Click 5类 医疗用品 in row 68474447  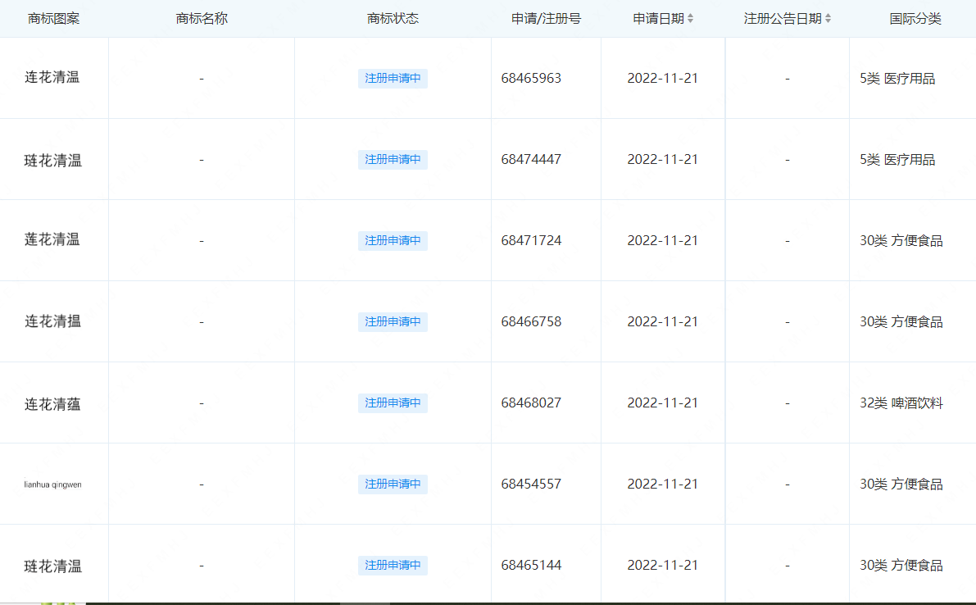(x=897, y=159)
